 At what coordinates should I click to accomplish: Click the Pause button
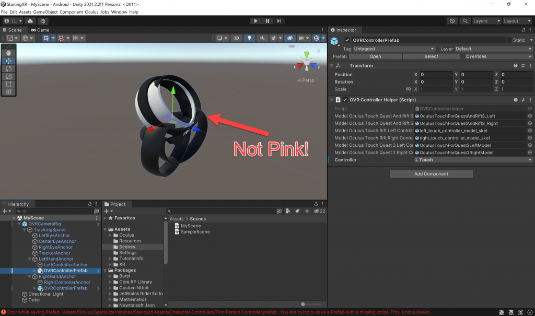pos(267,21)
